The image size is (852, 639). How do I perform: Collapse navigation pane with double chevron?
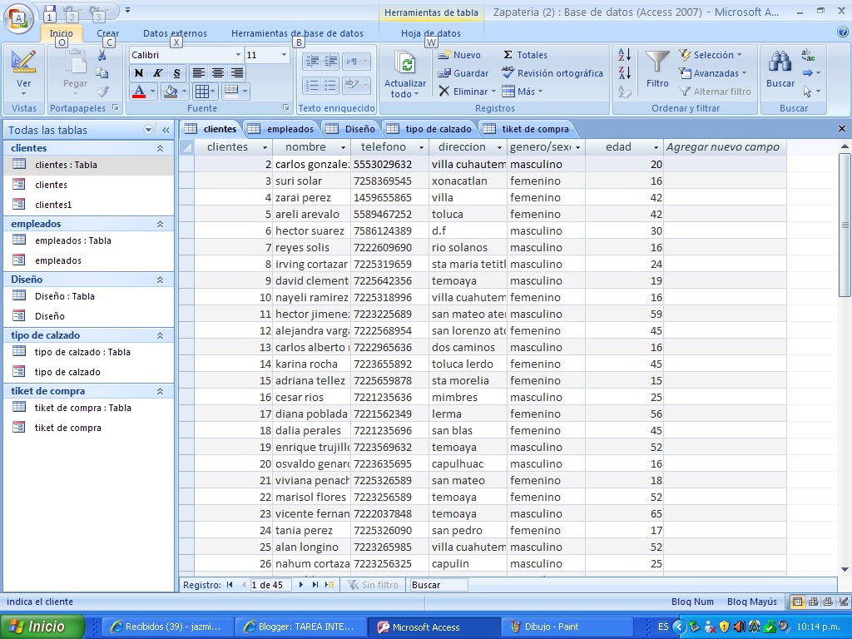[x=166, y=130]
